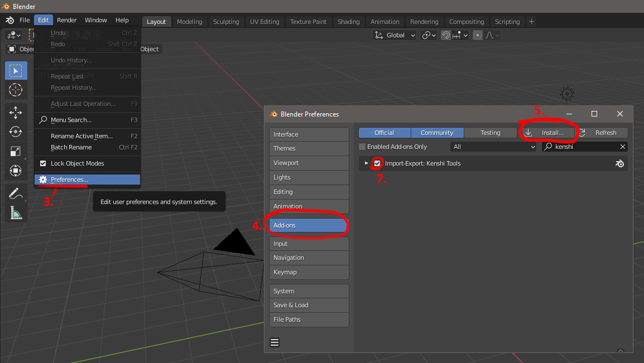Open the pivot point dropdown
Screen dimensions: 644x363
(429, 35)
